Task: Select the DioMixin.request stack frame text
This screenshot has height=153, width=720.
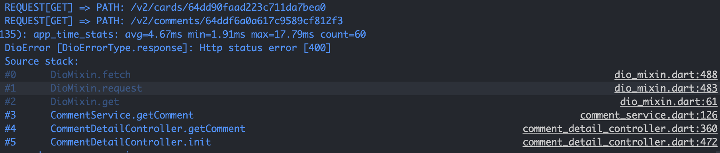Action: 96,88
